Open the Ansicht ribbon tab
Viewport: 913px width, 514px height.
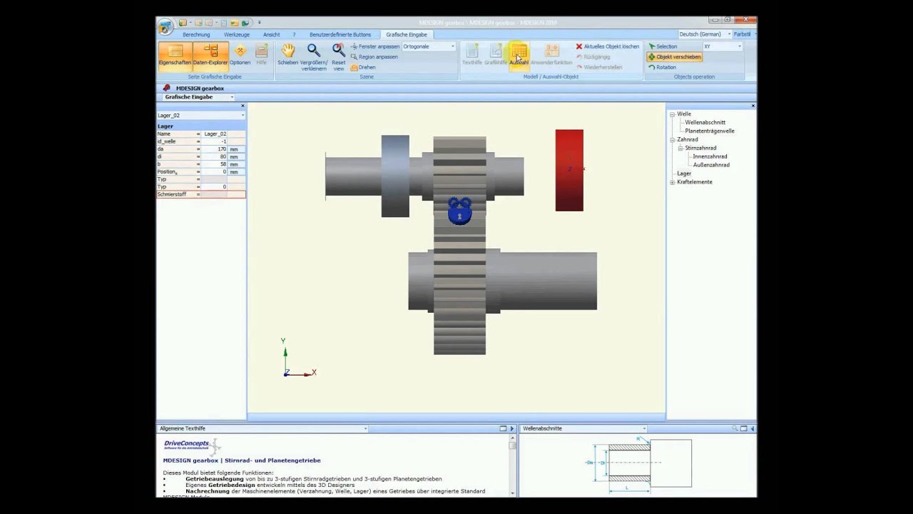[271, 34]
